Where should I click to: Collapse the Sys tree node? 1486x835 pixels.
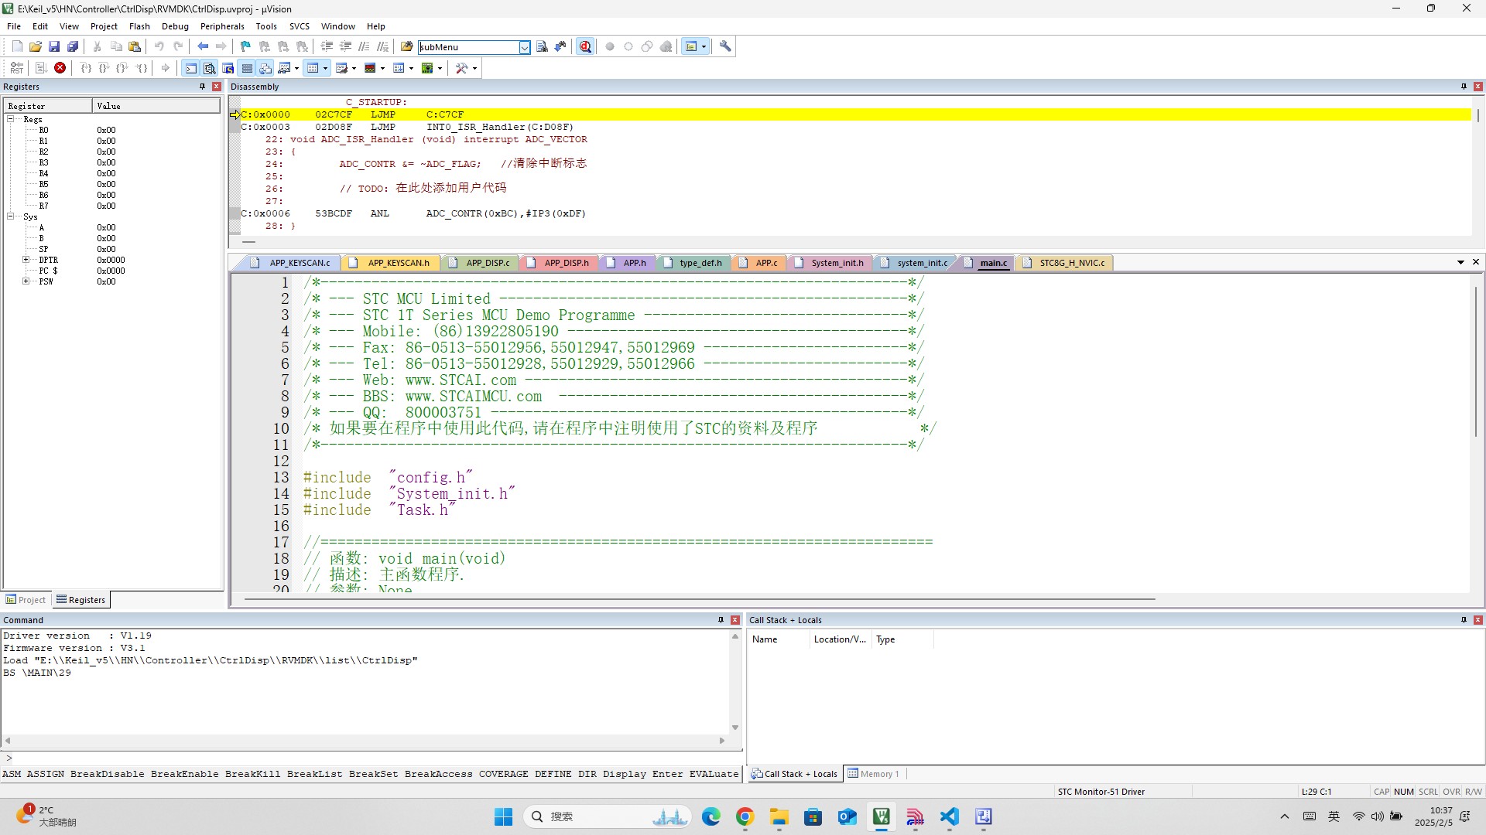click(x=11, y=216)
